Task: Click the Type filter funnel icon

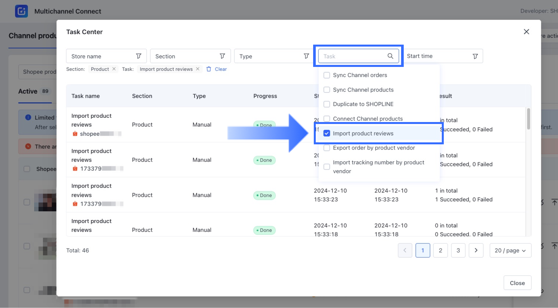Action: tap(306, 56)
